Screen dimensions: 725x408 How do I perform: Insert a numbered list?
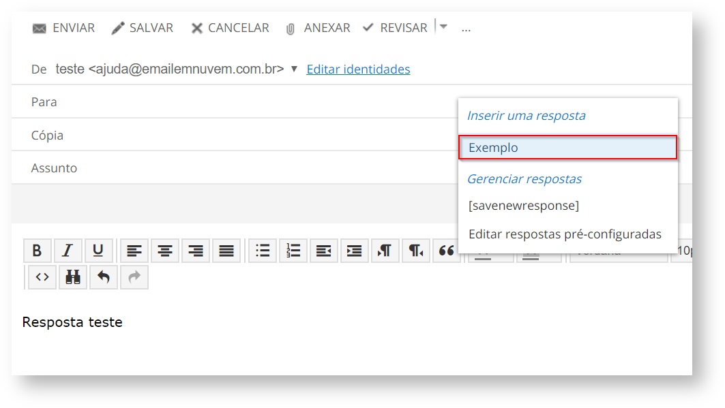point(293,251)
